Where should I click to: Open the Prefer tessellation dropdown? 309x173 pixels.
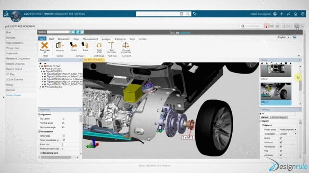288,130
